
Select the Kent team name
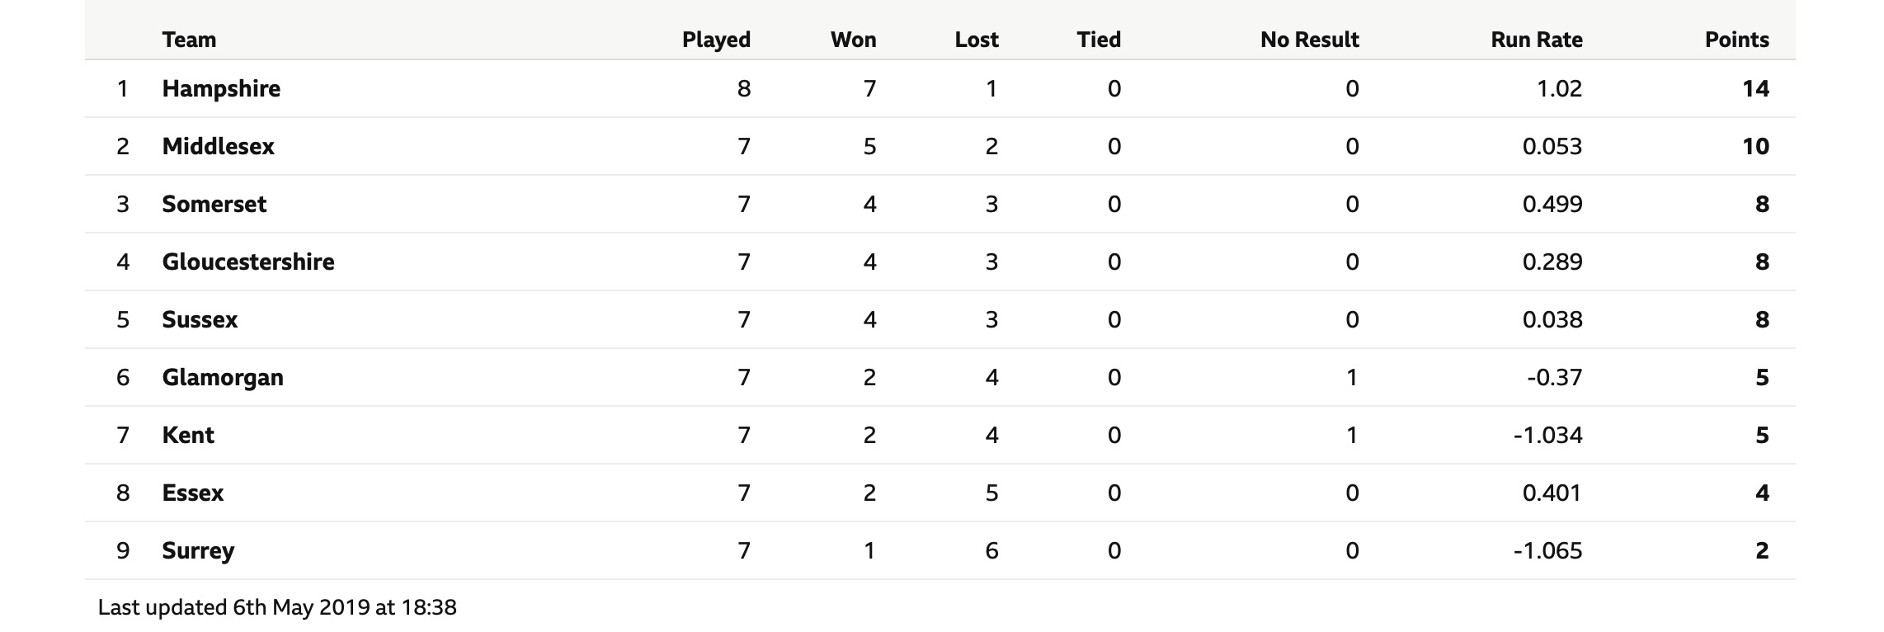point(188,435)
